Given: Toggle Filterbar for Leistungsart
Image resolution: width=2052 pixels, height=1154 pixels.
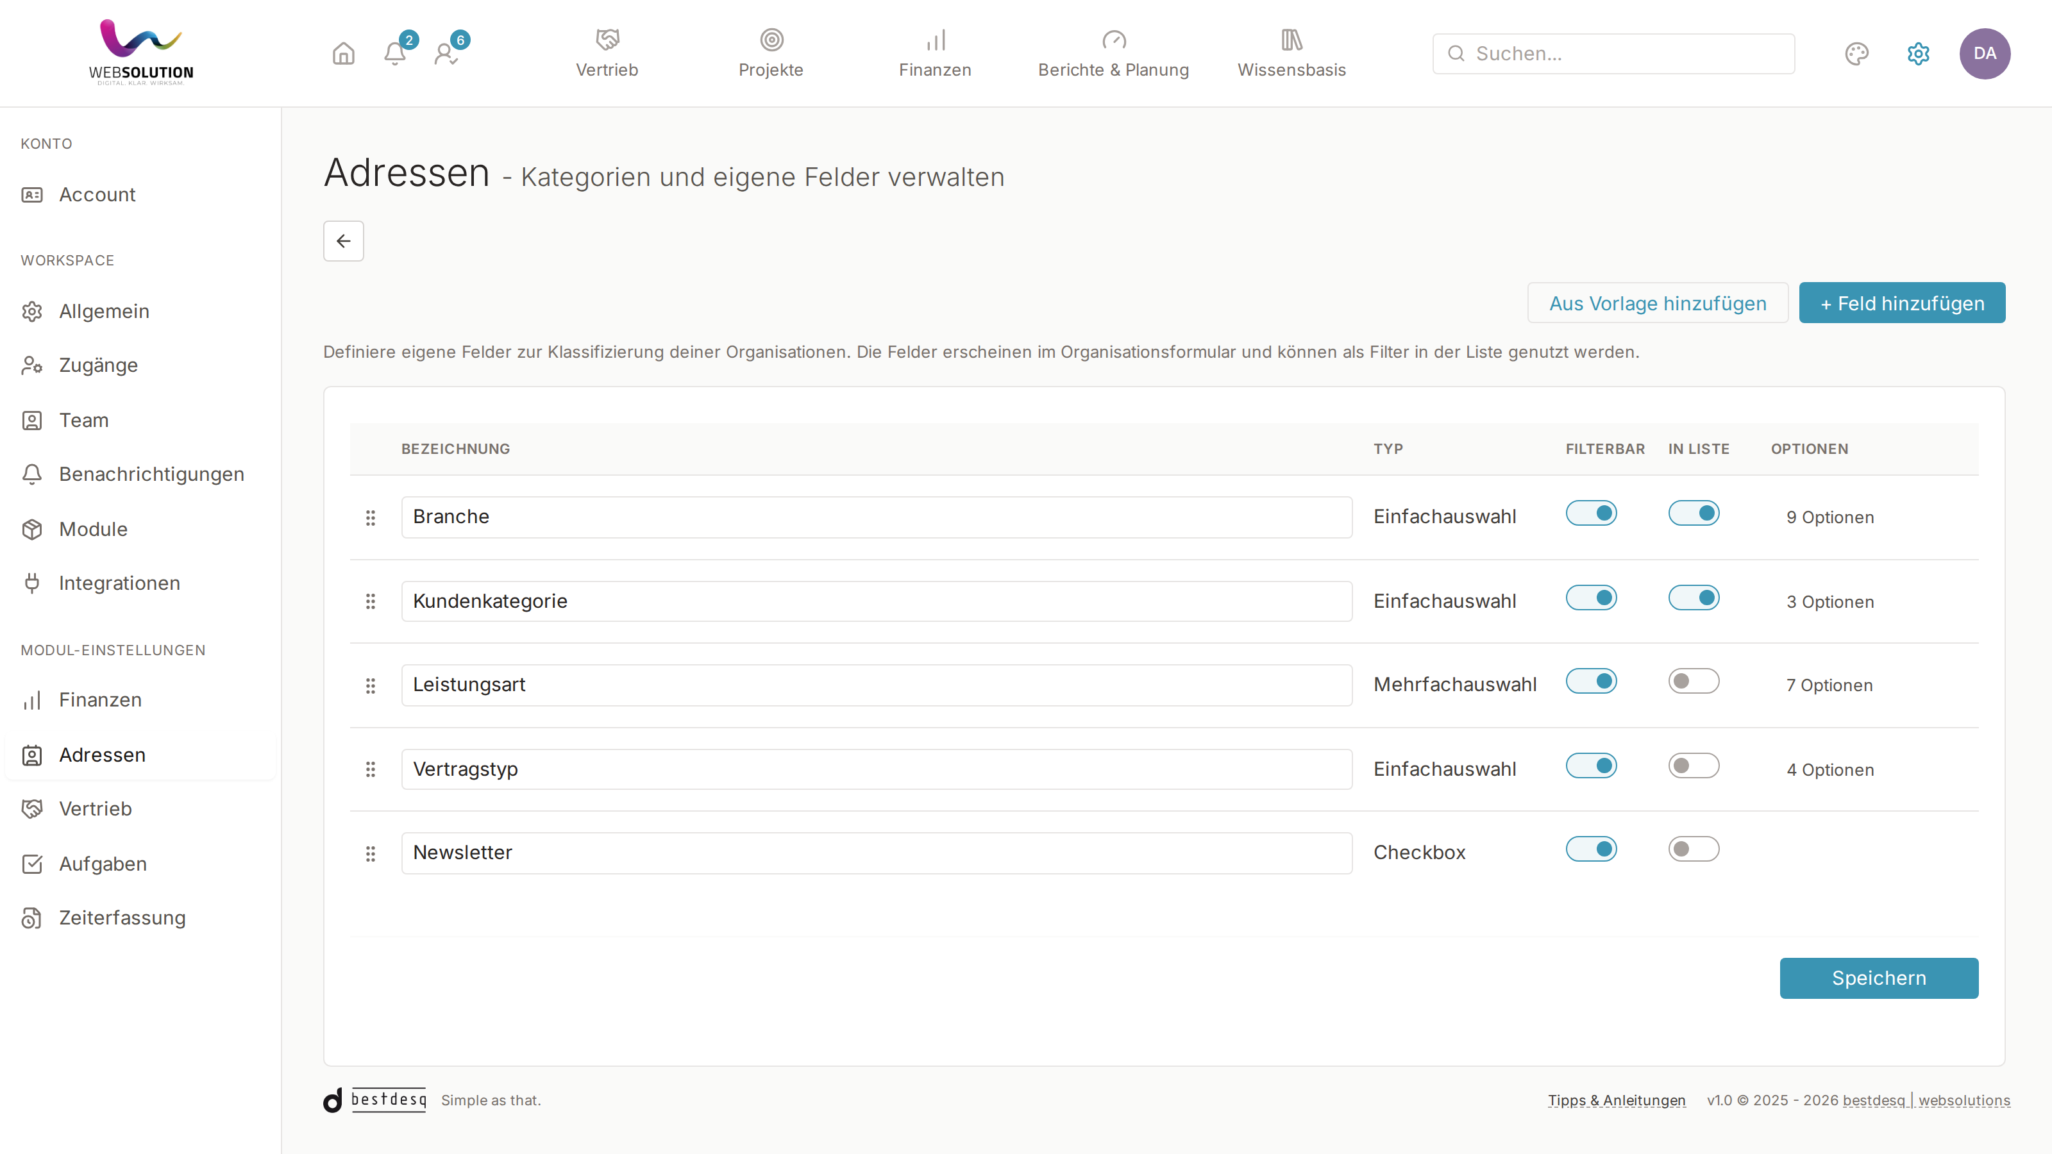Looking at the screenshot, I should 1591,681.
